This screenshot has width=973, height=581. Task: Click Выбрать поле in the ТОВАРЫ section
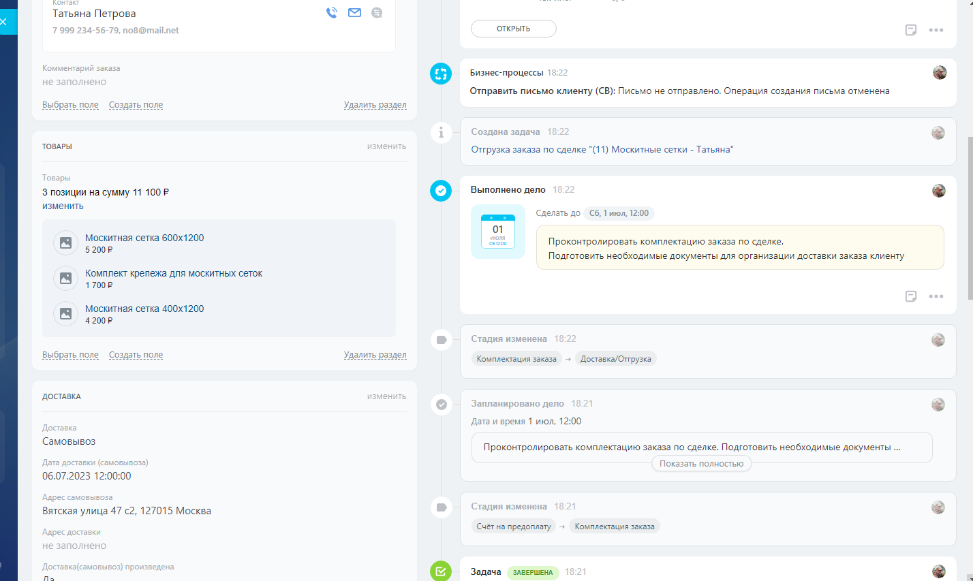click(x=70, y=355)
